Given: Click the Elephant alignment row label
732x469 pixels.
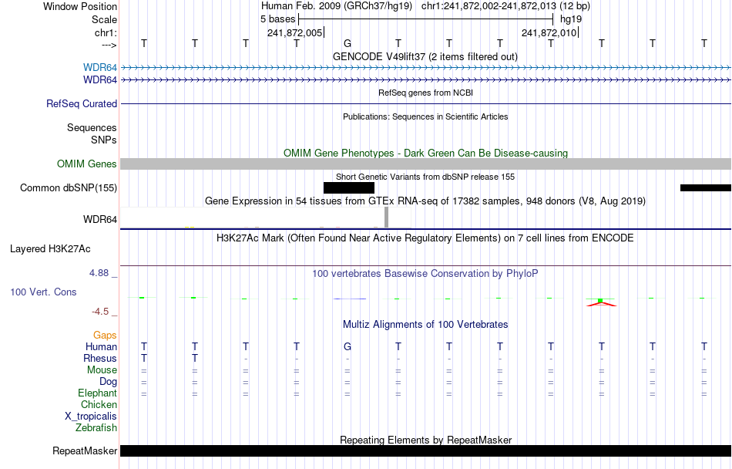Looking at the screenshot, I should tap(97, 393).
